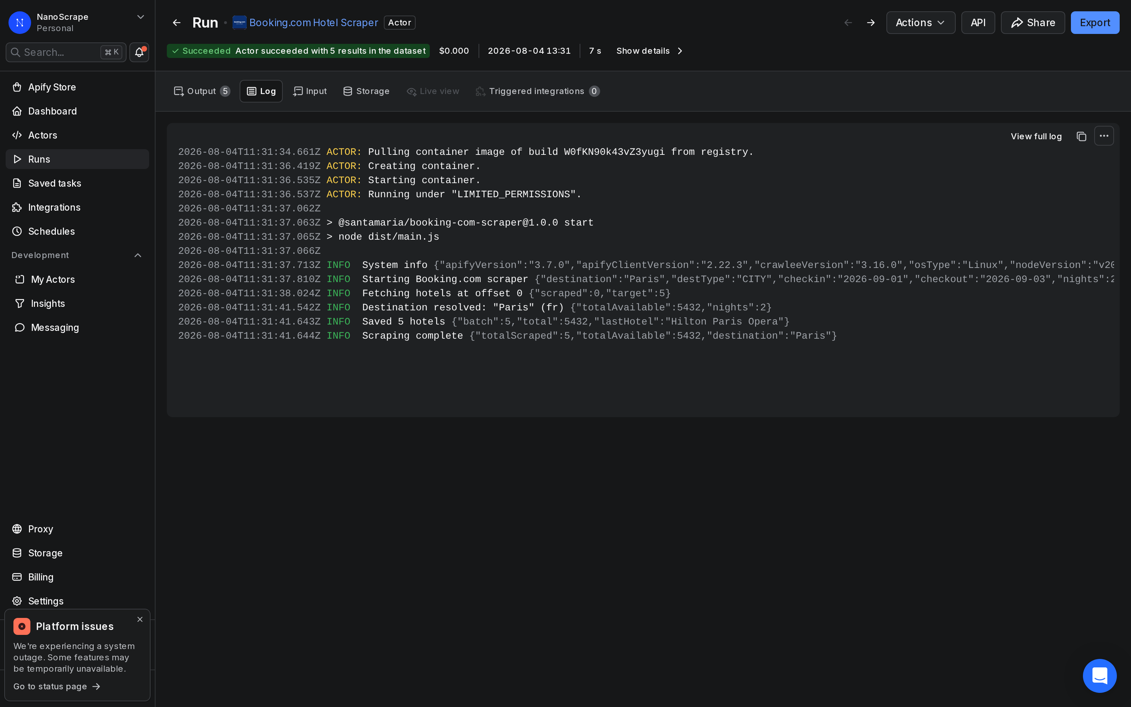The image size is (1131, 707).
Task: Click the "Creating container." log line
Action: click(x=329, y=166)
